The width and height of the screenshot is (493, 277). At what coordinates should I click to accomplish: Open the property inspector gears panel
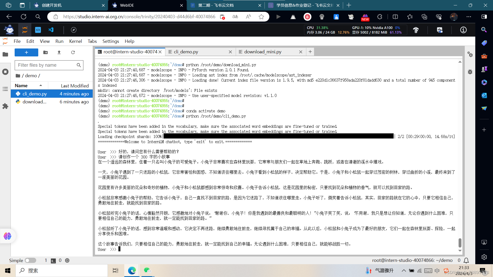[x=470, y=54]
